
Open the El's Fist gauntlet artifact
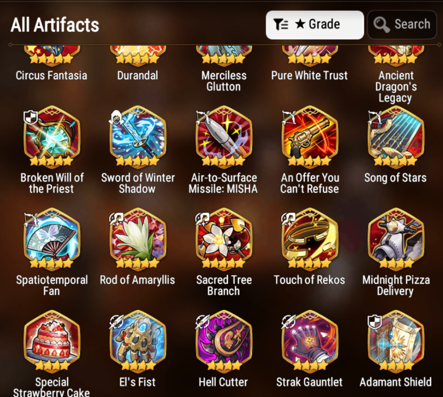tap(138, 340)
